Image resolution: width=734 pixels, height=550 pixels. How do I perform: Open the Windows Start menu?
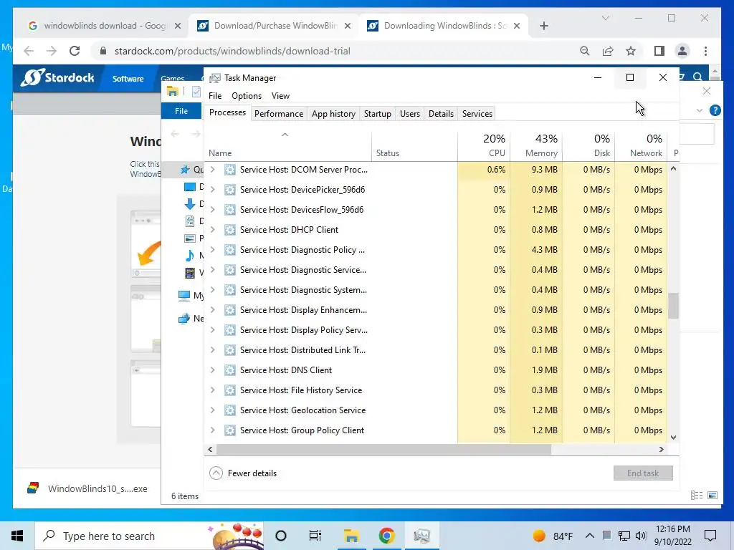(x=17, y=536)
